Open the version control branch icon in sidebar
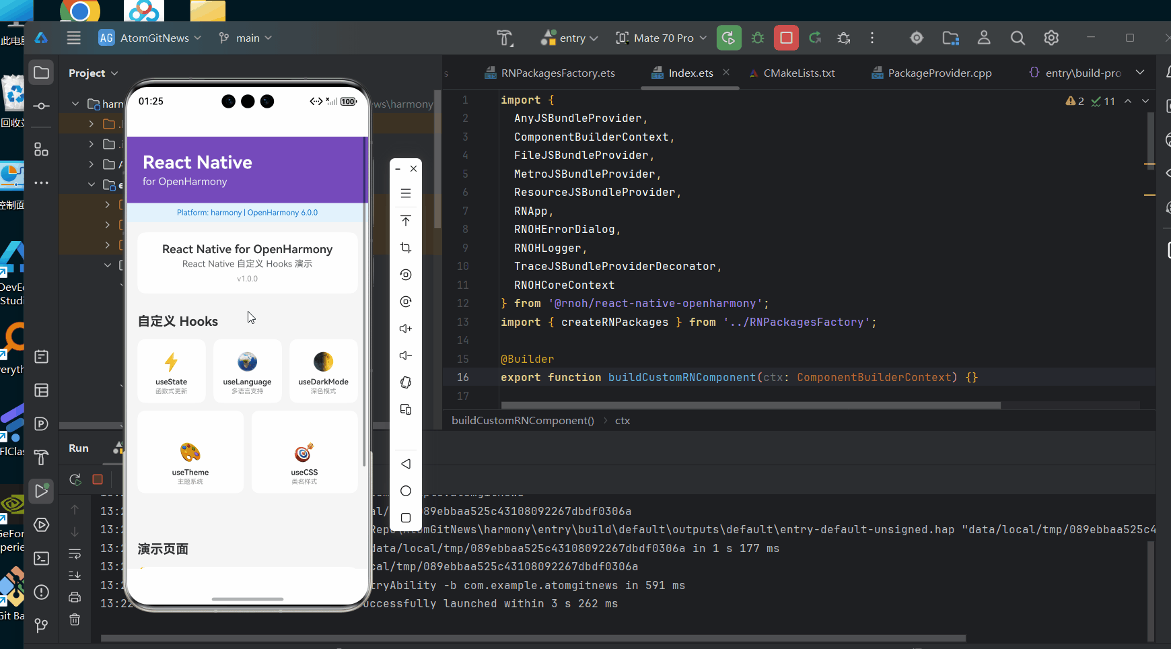 [x=42, y=625]
